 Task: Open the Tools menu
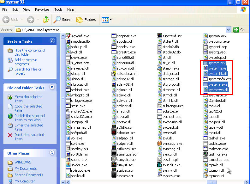58,9
